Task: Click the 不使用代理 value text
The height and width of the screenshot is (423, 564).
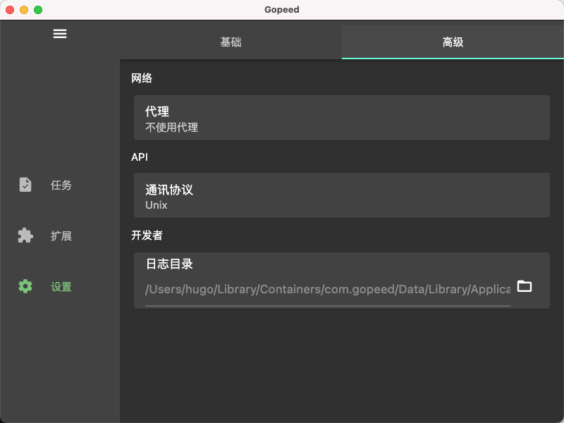Action: pos(171,128)
